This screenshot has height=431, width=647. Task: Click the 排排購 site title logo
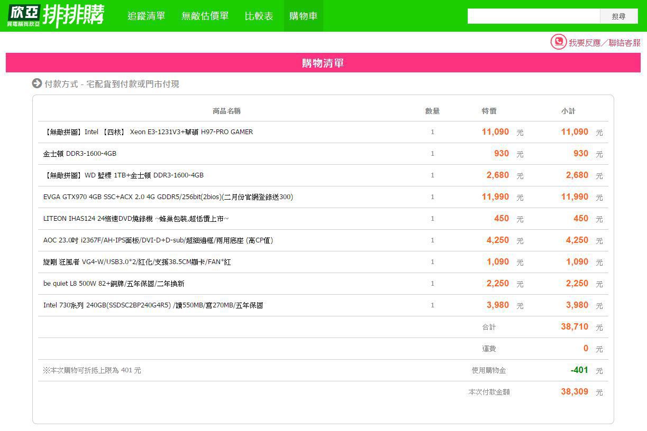(74, 16)
